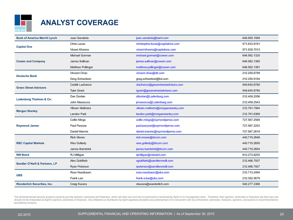Click tgrant@greenstreetadvisors.com link

coord(157,90)
